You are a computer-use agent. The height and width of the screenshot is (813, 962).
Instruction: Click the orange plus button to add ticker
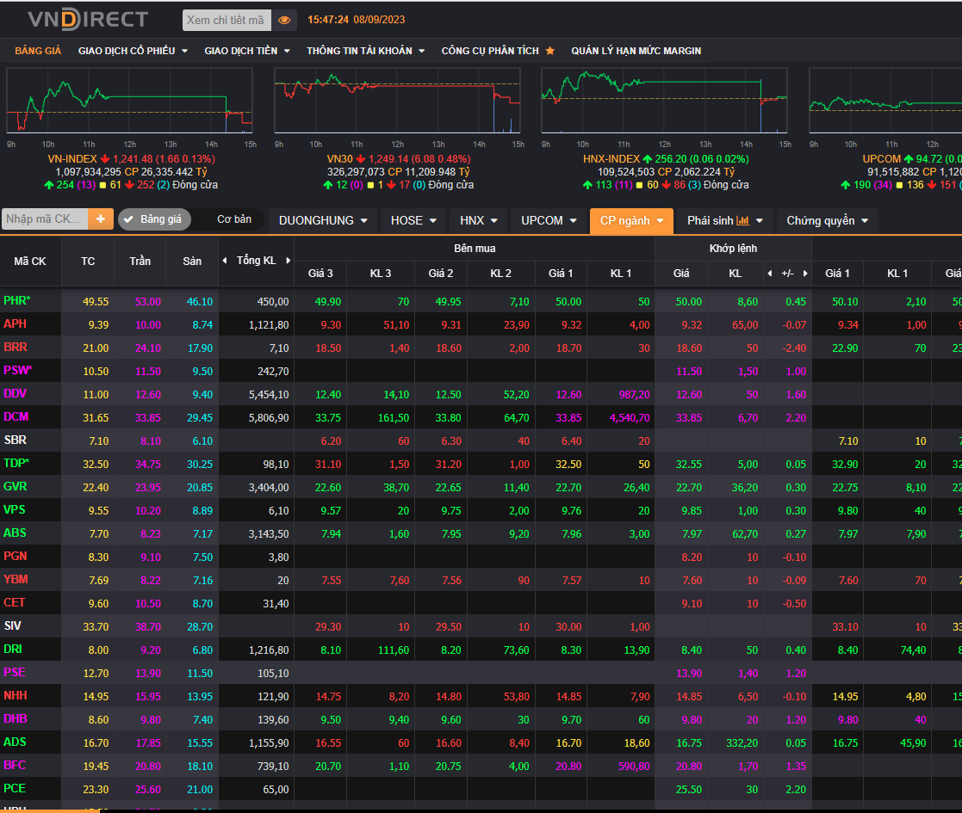pyautogui.click(x=100, y=219)
